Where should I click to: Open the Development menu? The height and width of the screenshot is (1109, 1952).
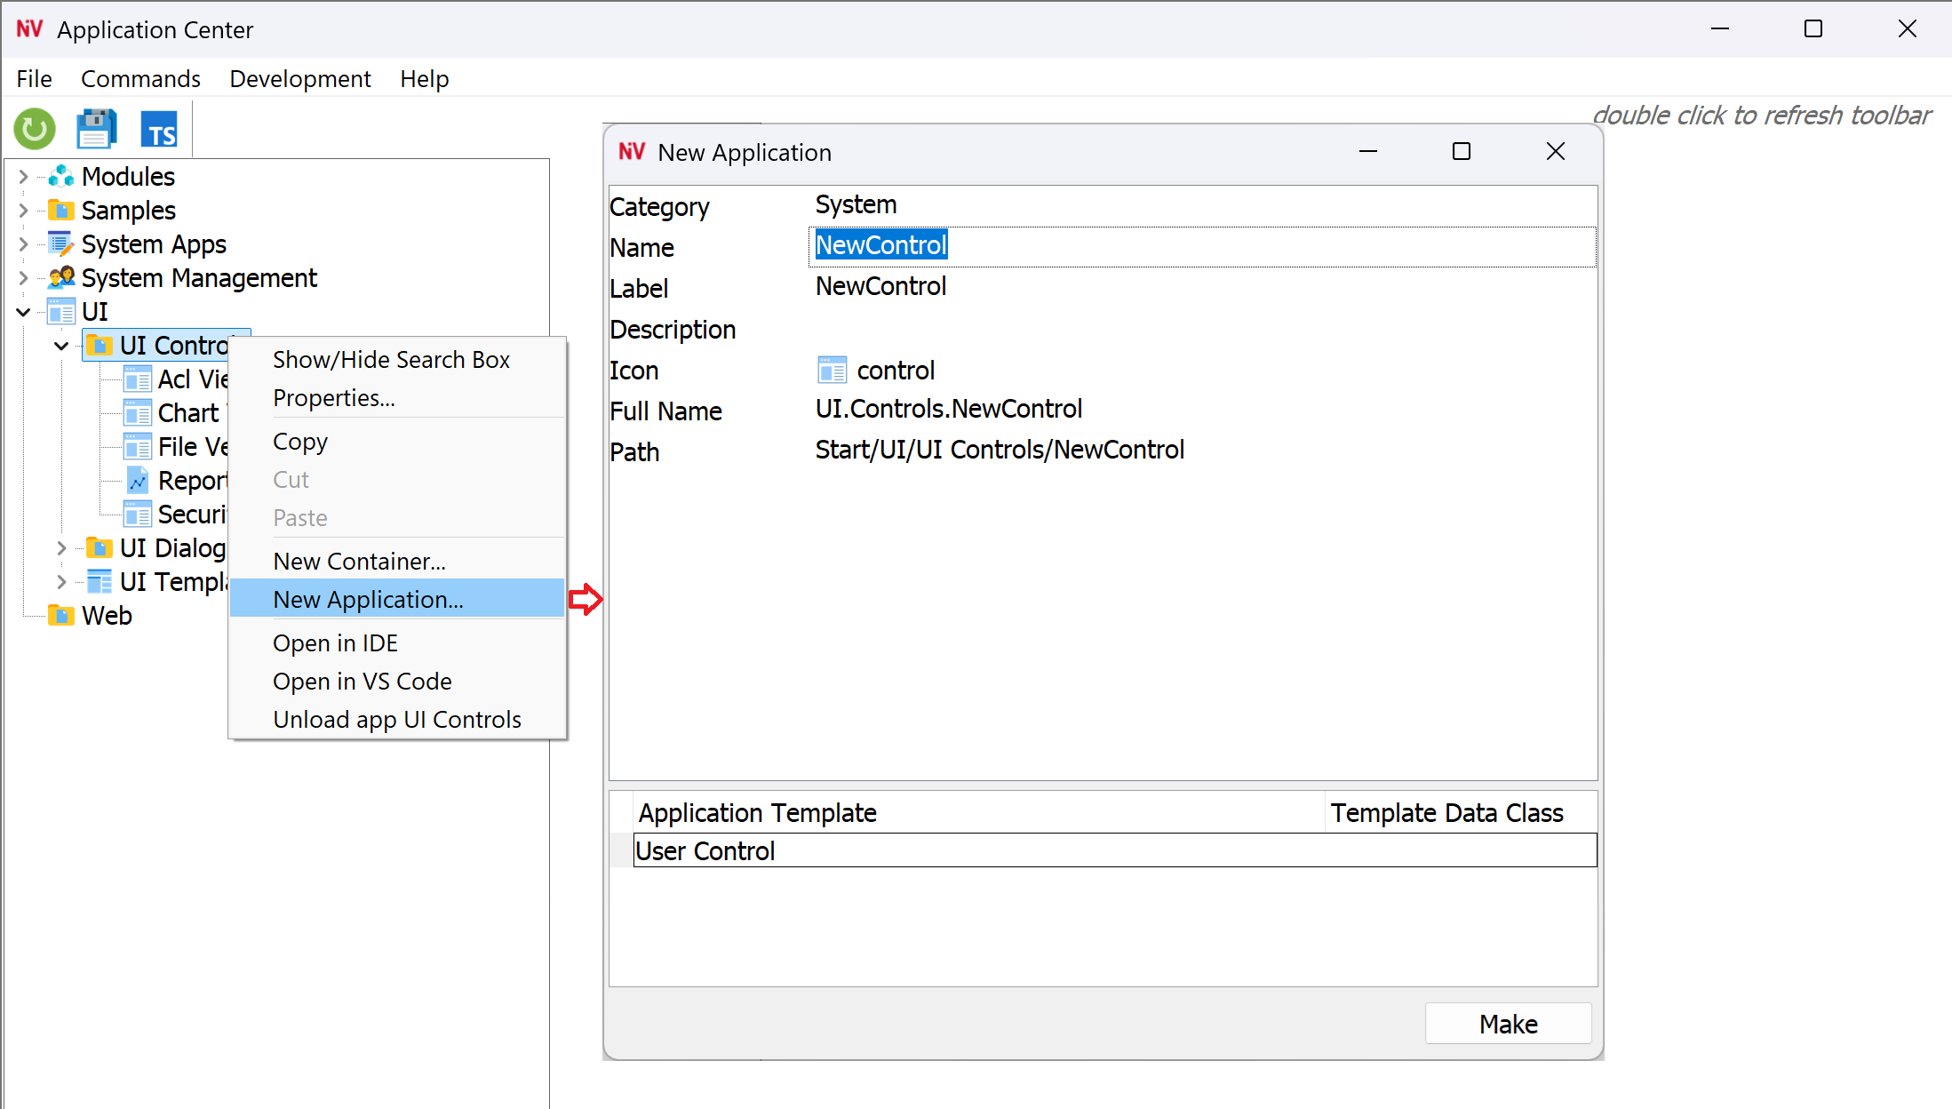(299, 78)
